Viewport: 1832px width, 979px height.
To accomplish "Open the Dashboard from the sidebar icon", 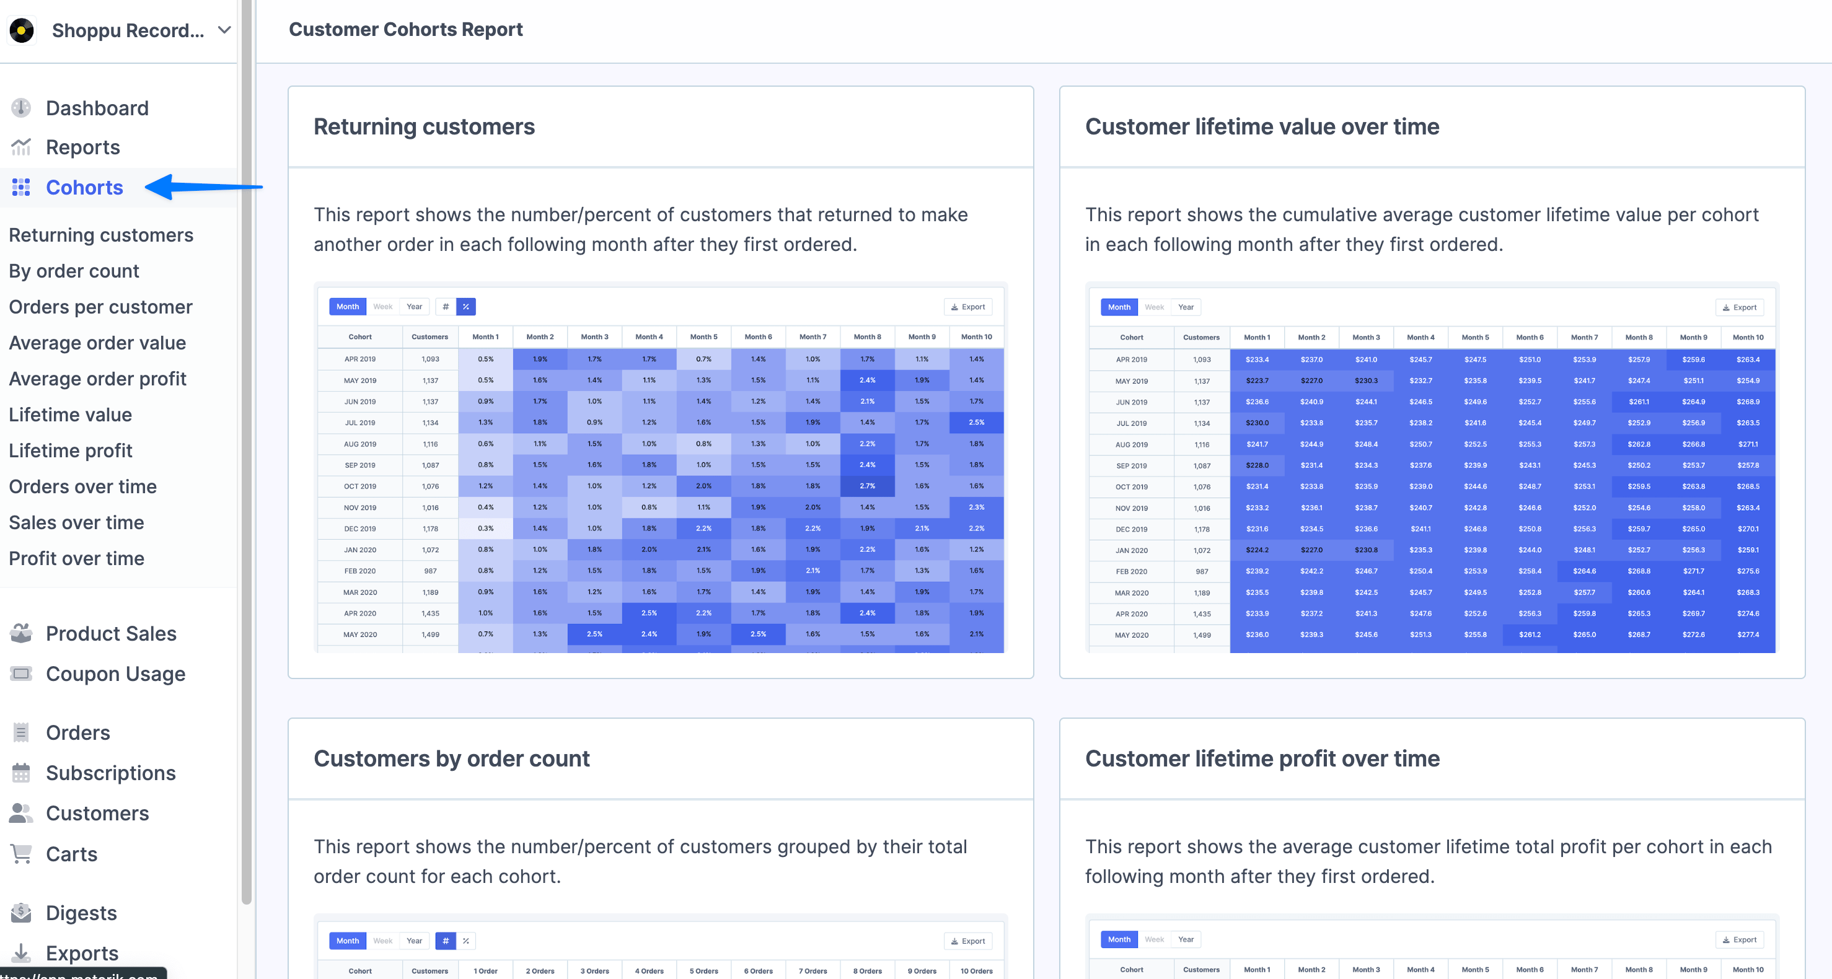I will [x=20, y=107].
